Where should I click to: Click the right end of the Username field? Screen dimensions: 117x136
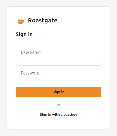pyautogui.click(x=98, y=52)
